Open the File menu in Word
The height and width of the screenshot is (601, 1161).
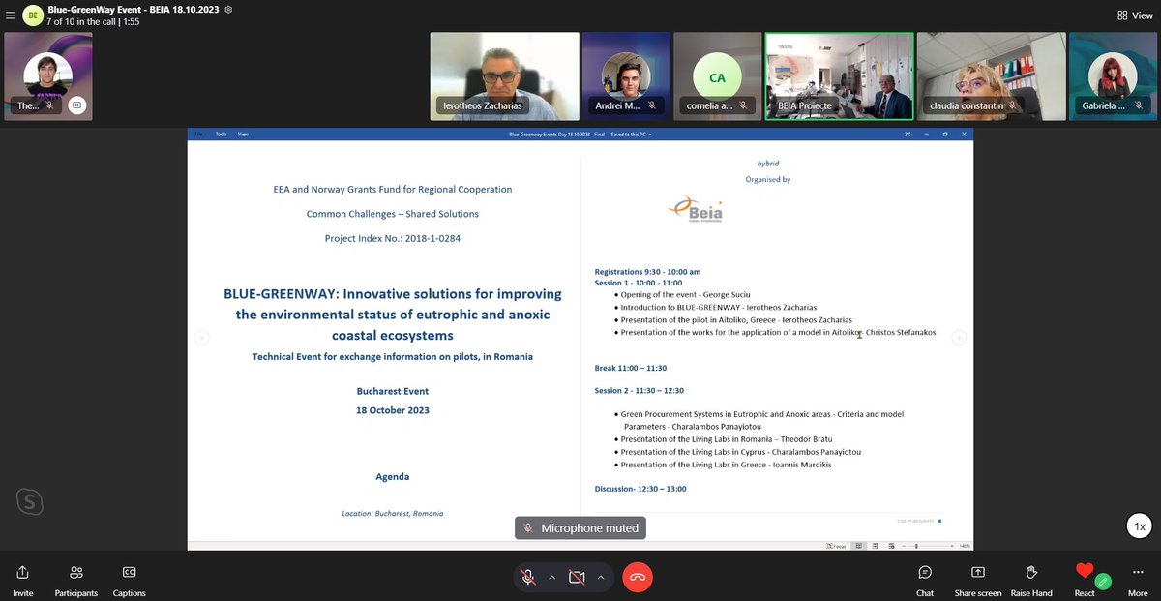[x=198, y=135]
